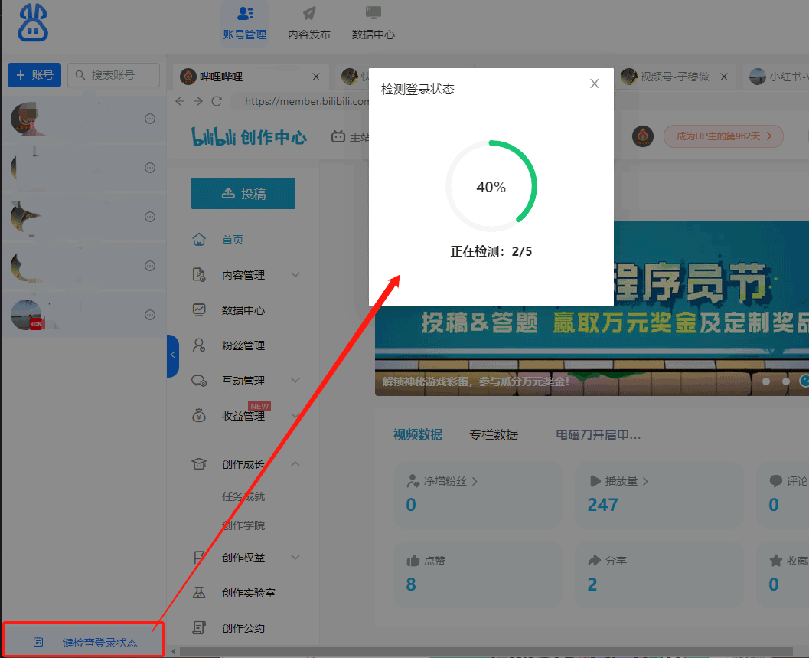Expand the 创作权益 chevron
Screen dimensions: 809x658
point(295,558)
